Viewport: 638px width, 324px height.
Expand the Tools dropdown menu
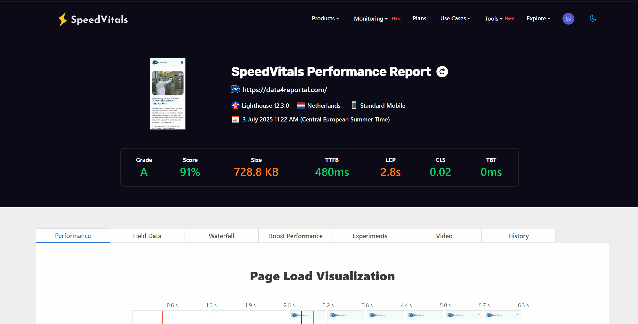coord(493,19)
